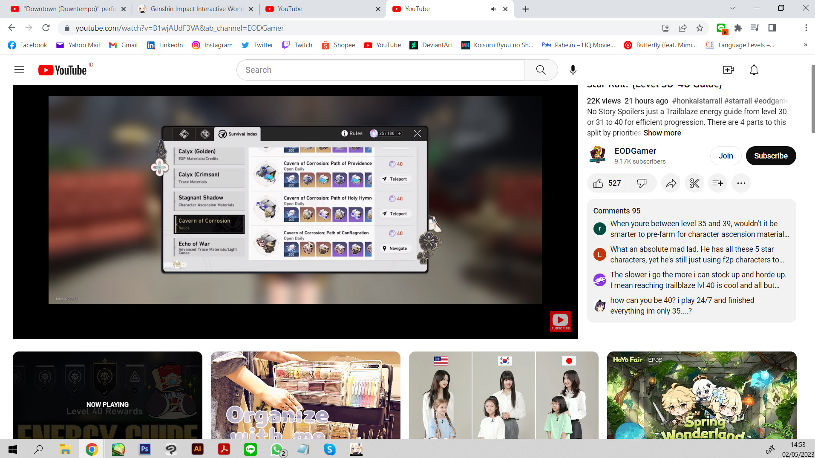This screenshot has height=458, width=815.
Task: Switch to Genshin Impact Interactive World tab
Action: [195, 9]
